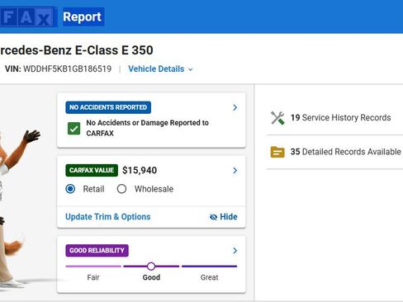
Task: Click the Great segment of reliability bar
Action: 209,267
